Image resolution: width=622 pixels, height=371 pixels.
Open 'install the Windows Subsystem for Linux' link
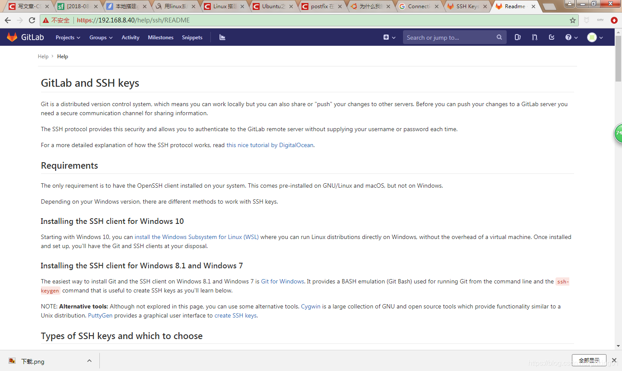[197, 237]
